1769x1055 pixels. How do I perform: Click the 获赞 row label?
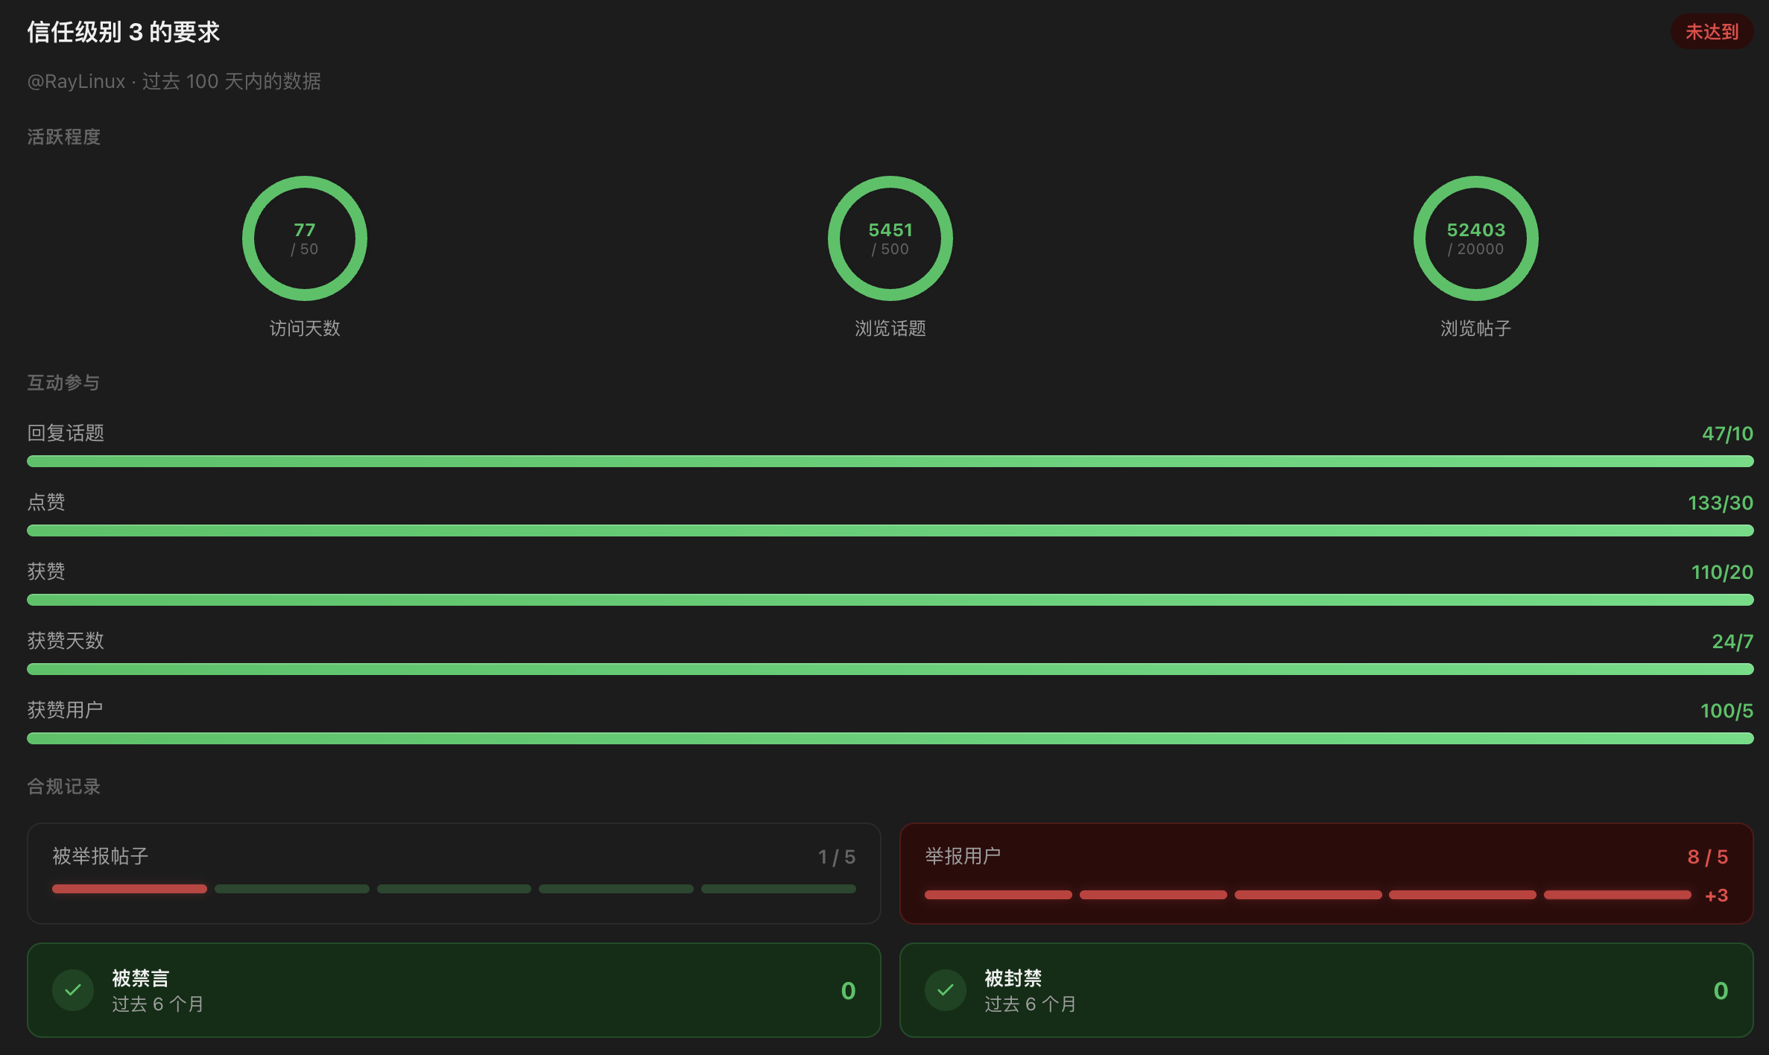[x=46, y=571]
